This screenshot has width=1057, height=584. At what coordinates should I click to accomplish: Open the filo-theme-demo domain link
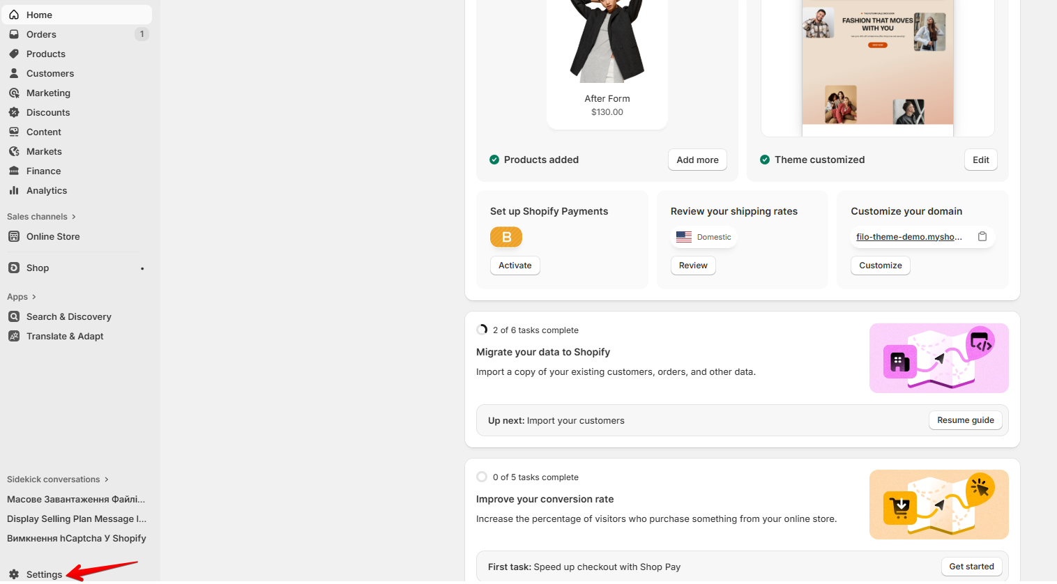point(909,237)
